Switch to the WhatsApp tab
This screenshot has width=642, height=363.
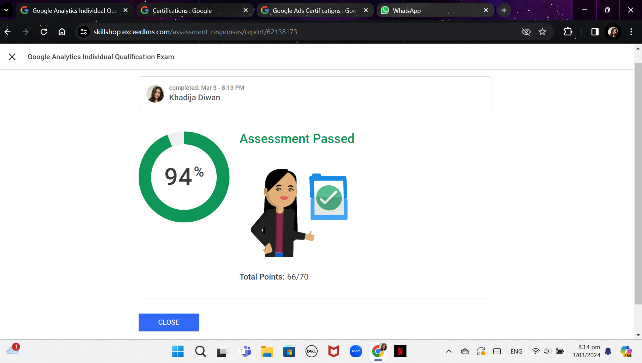coord(435,10)
